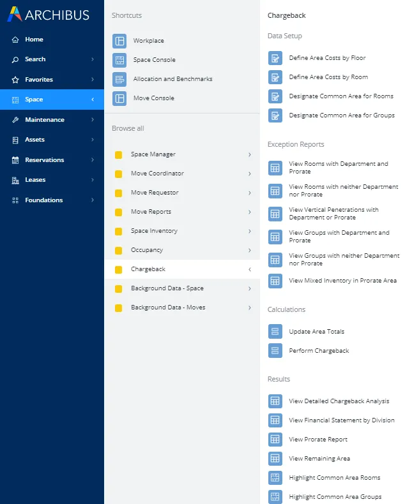Screen dimensions: 405x504
Task: Select Background Data - Moves item
Action: click(168, 308)
